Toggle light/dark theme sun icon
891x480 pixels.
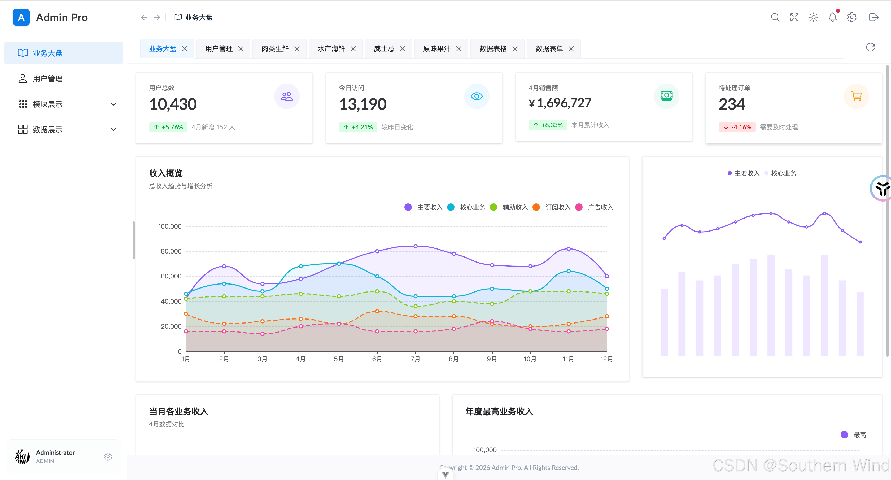(x=813, y=17)
